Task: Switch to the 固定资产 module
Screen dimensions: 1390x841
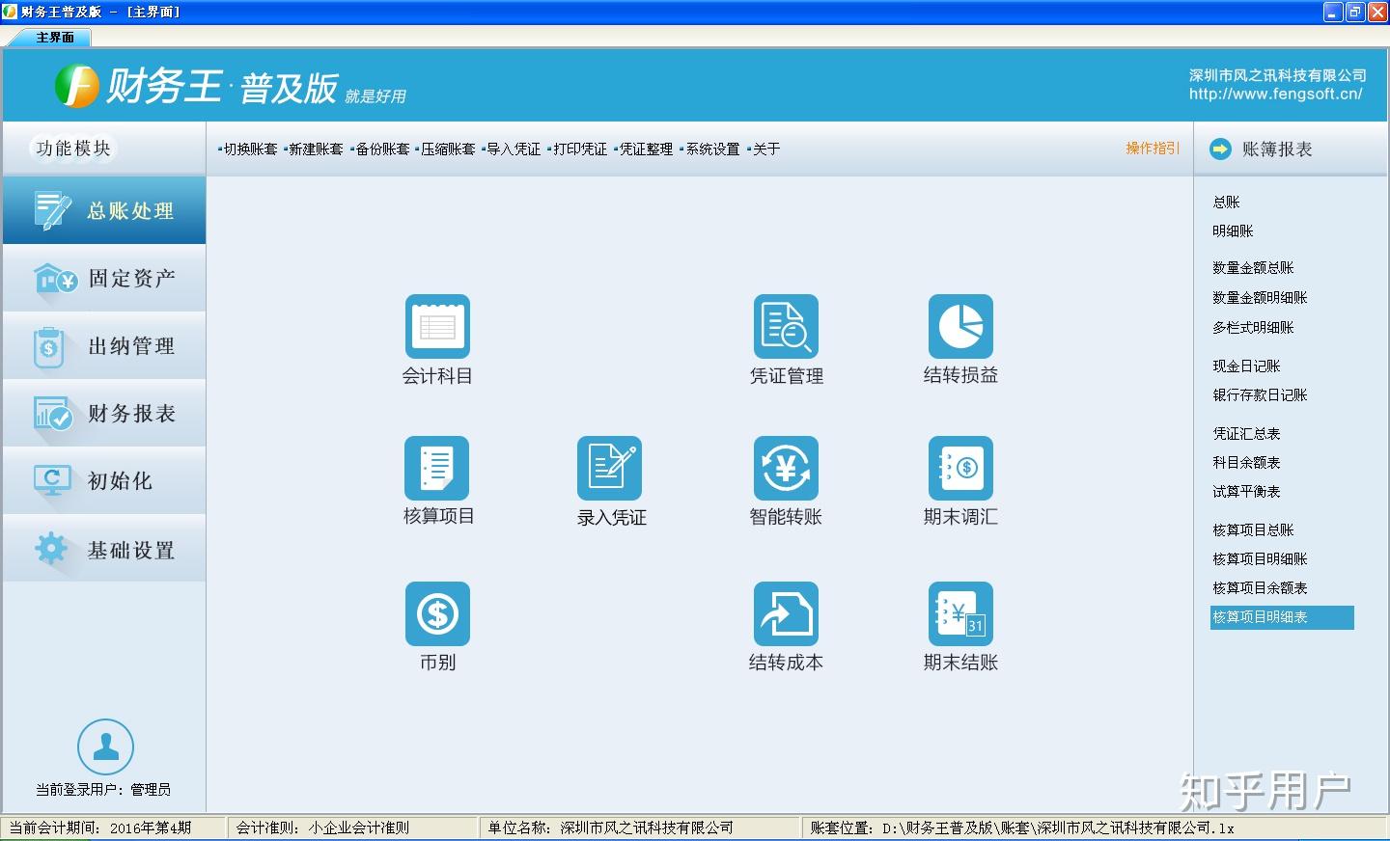Action: point(104,279)
